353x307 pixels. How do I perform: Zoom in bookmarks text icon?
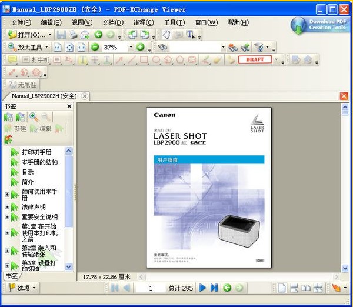[x=34, y=116]
